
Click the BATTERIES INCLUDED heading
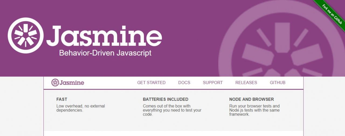[165, 99]
